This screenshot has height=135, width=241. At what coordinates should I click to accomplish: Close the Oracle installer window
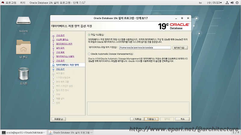pos(188,18)
